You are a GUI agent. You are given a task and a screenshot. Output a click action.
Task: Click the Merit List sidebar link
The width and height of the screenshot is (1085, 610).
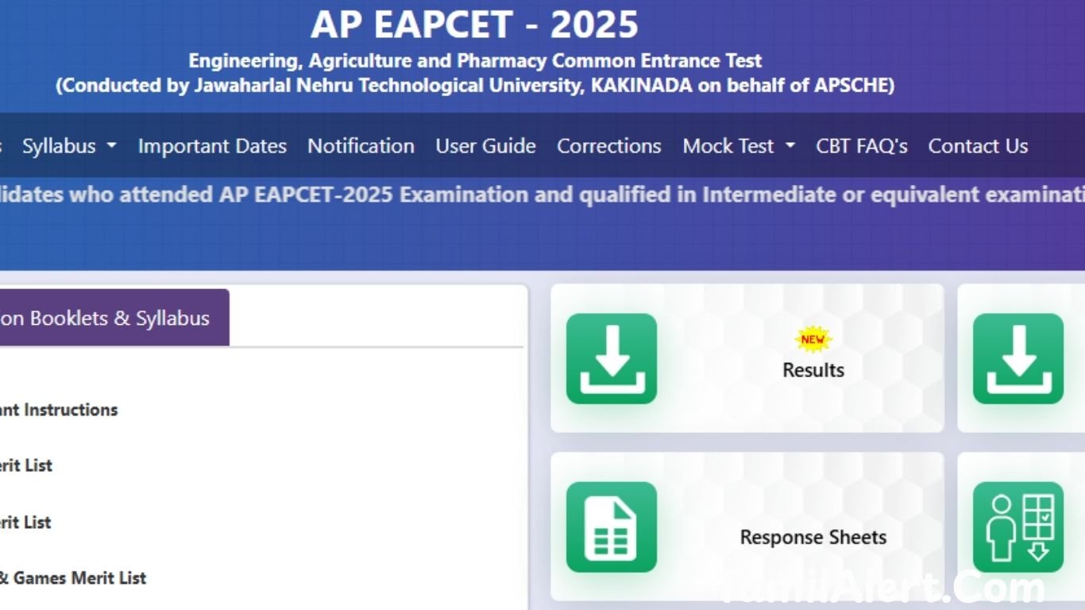pos(25,465)
